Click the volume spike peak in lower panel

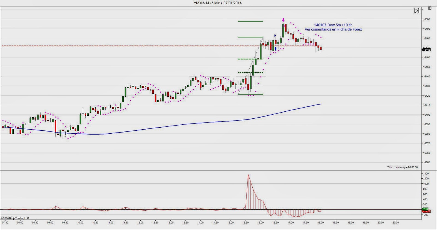248,175
